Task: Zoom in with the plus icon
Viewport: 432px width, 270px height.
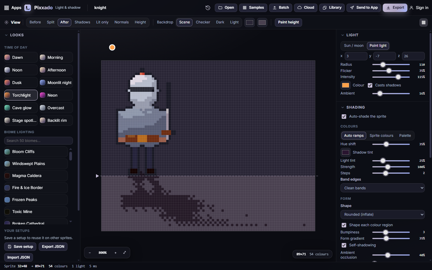Action: pos(115,253)
